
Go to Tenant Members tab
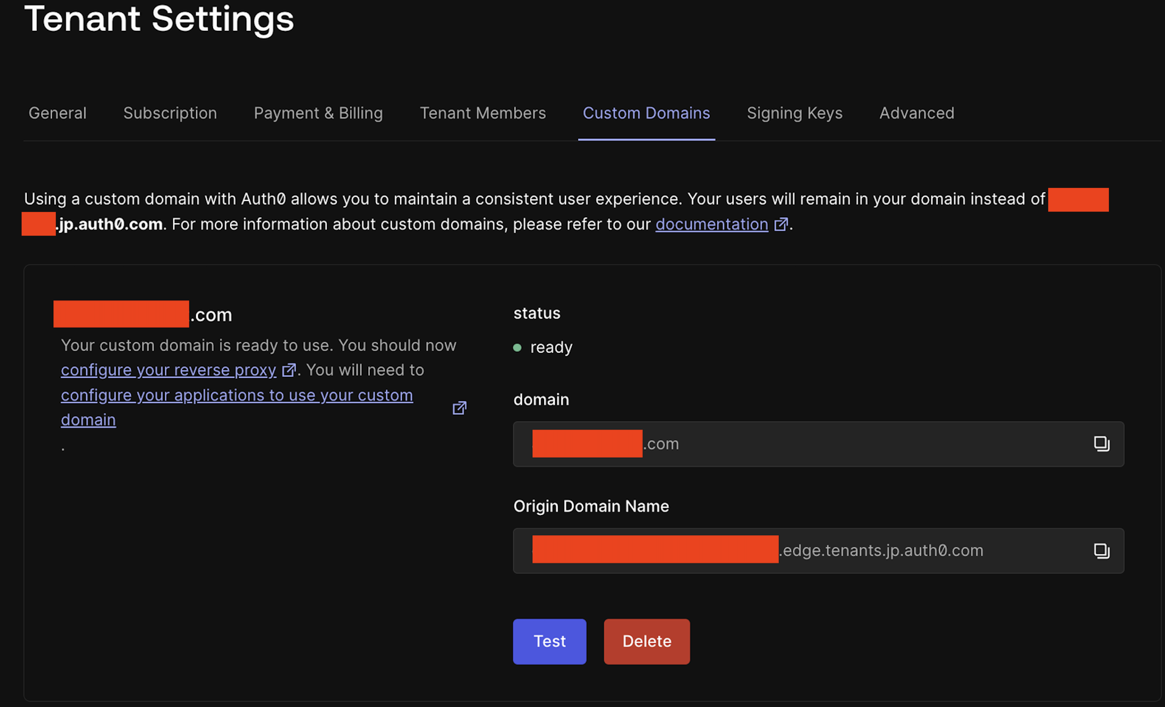483,113
